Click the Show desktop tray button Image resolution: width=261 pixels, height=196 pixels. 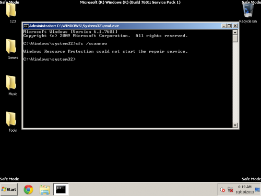pyautogui.click(x=257, y=189)
